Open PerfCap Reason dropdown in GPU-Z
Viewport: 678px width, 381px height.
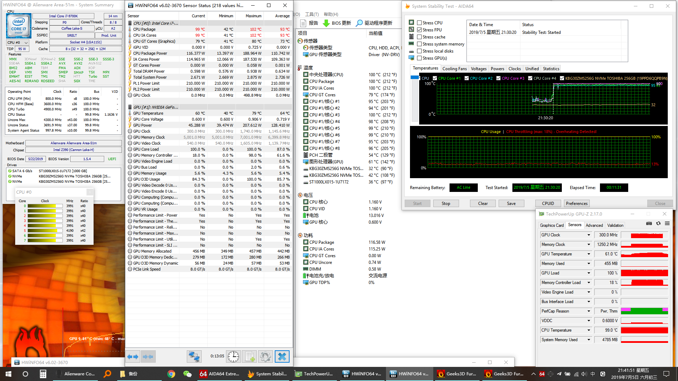pos(589,311)
